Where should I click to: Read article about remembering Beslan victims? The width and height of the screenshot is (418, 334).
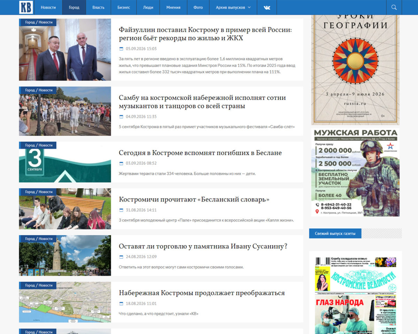(200, 153)
